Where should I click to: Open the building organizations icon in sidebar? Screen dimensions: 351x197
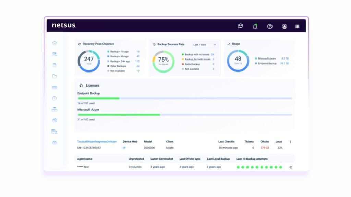tap(54, 132)
